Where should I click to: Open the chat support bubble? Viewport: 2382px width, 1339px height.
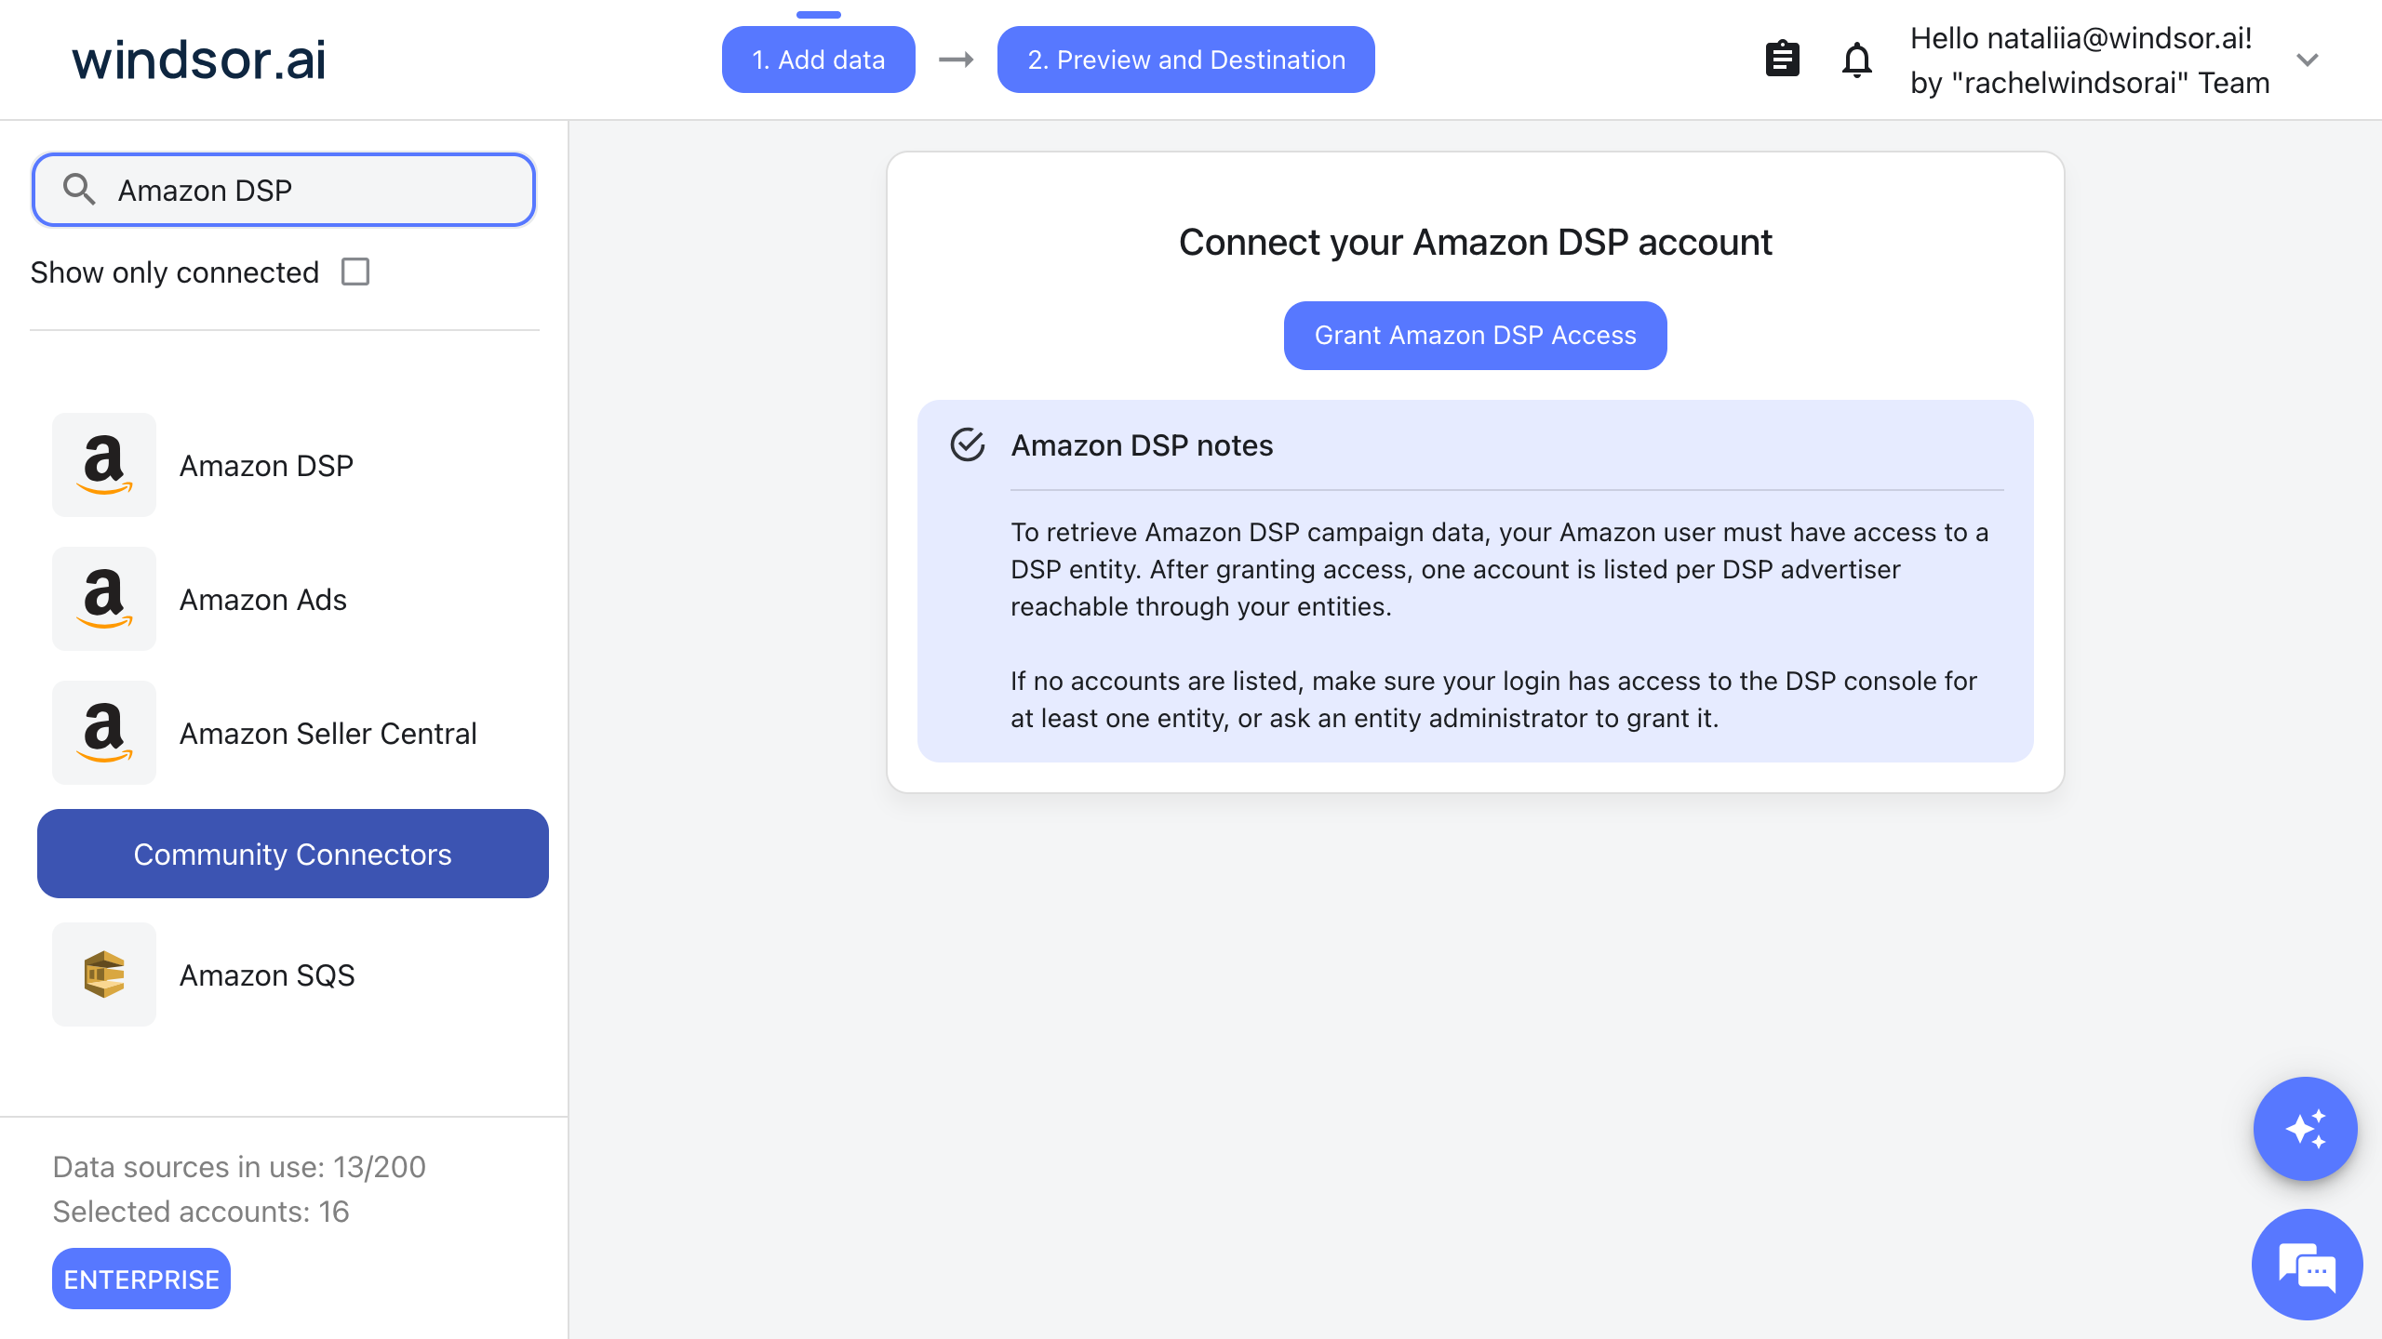(2307, 1265)
